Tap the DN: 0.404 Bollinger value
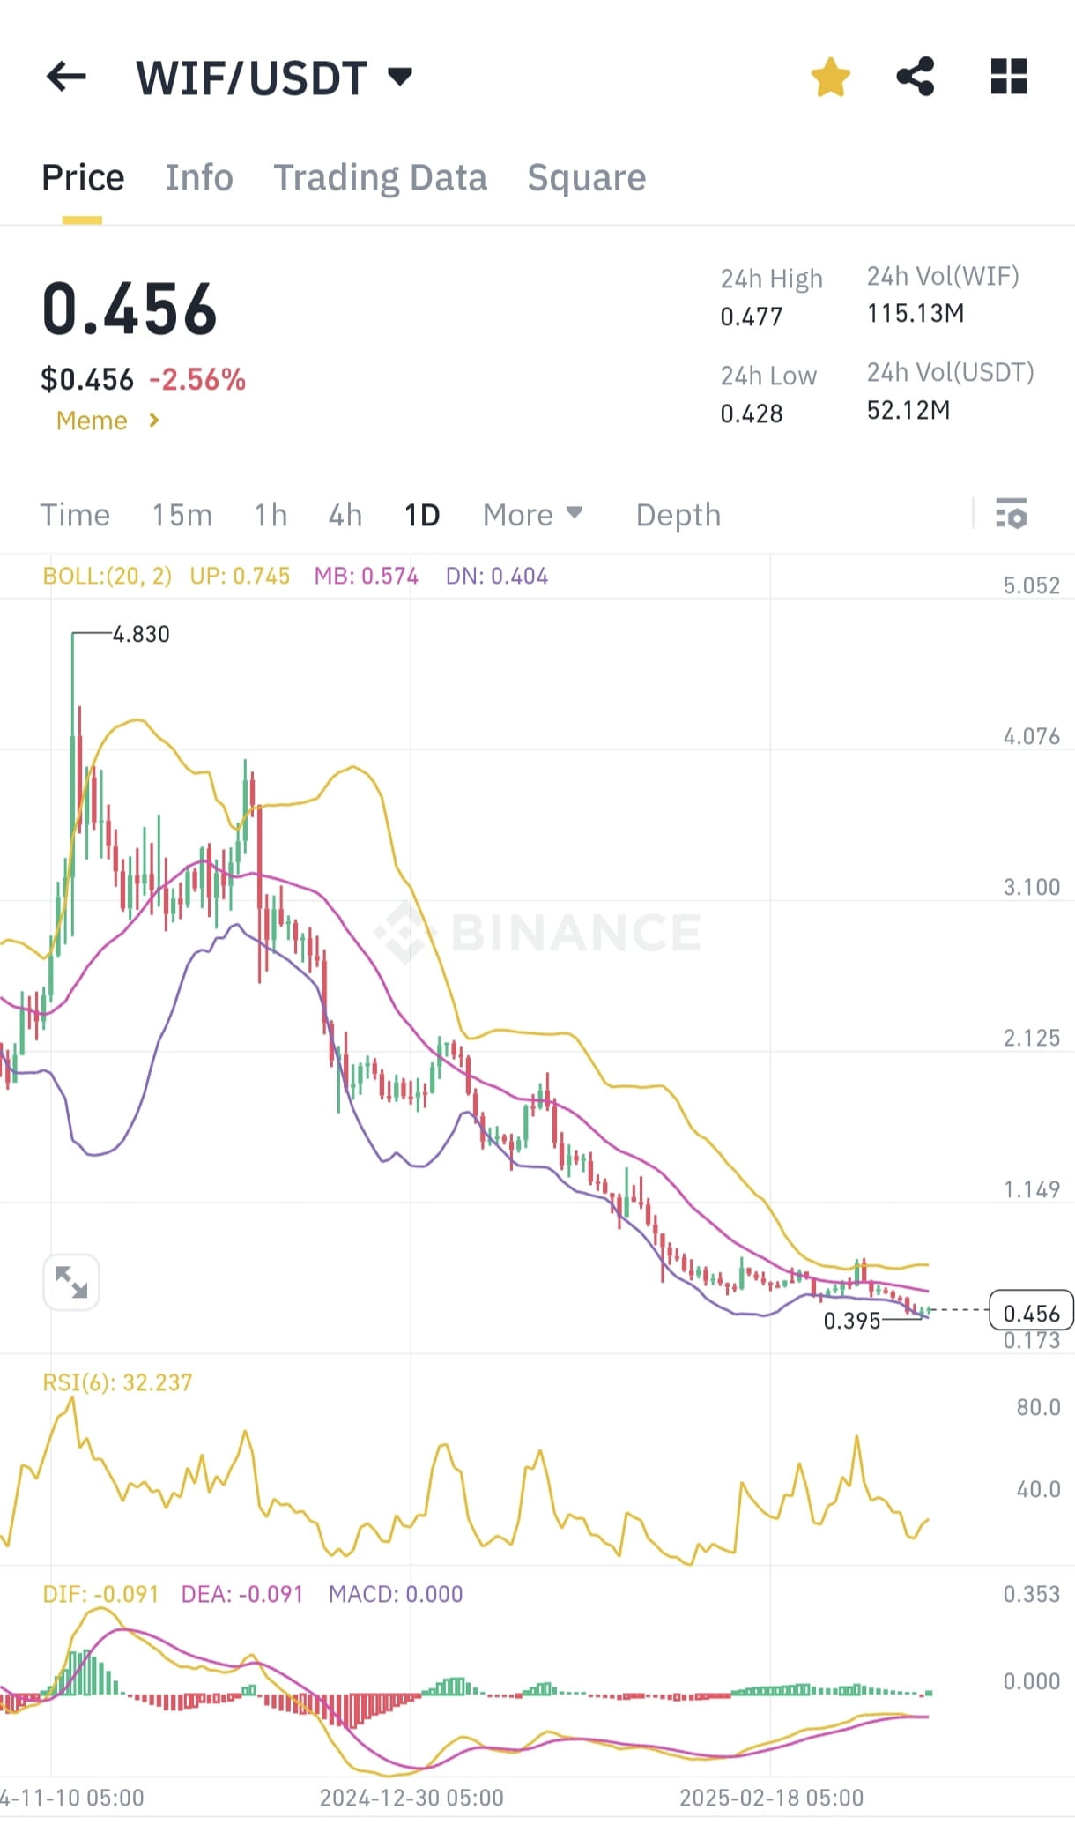 497,576
